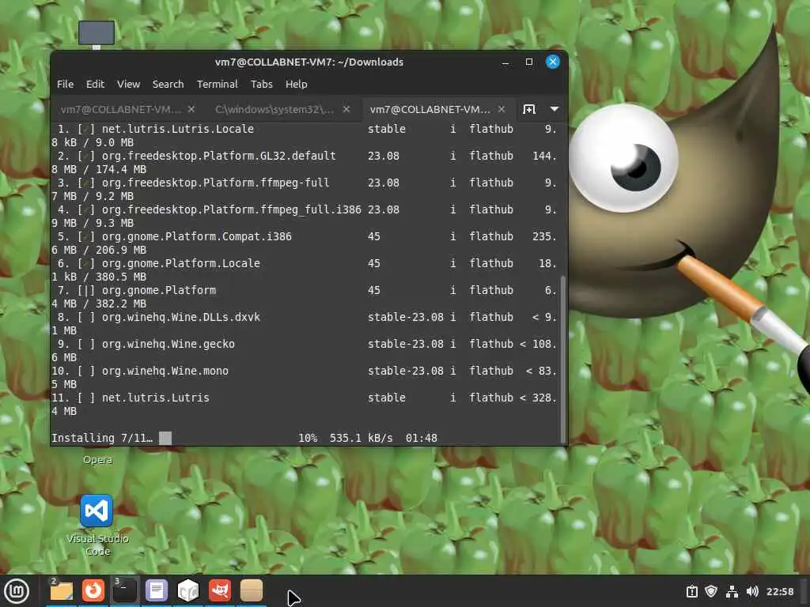The width and height of the screenshot is (810, 607).
Task: Click the net.lutris.Lutris.Locale line
Action: [178, 129]
